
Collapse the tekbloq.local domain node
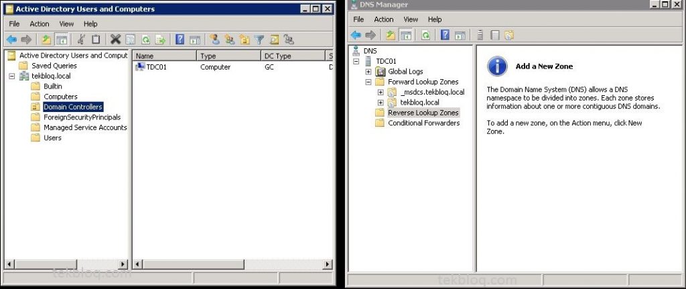coord(11,76)
